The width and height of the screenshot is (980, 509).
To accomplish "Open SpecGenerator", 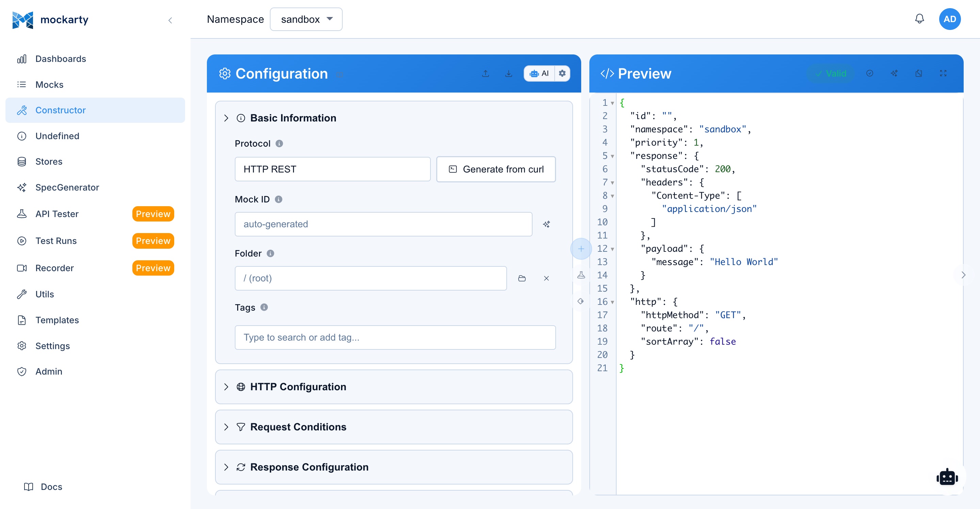I will [95, 187].
